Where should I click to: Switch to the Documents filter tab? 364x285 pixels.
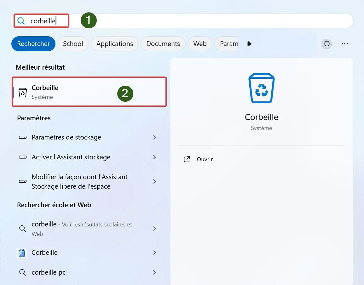pyautogui.click(x=163, y=44)
